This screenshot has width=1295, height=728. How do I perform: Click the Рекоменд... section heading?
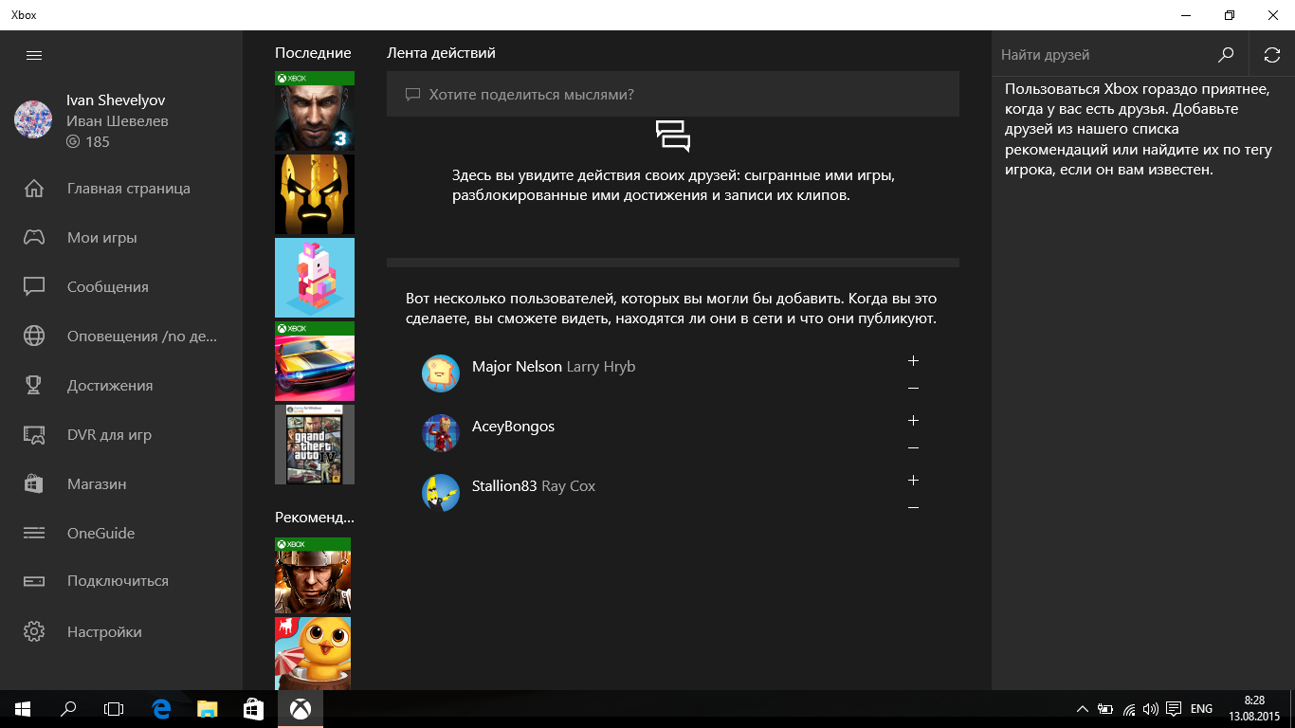(x=315, y=518)
